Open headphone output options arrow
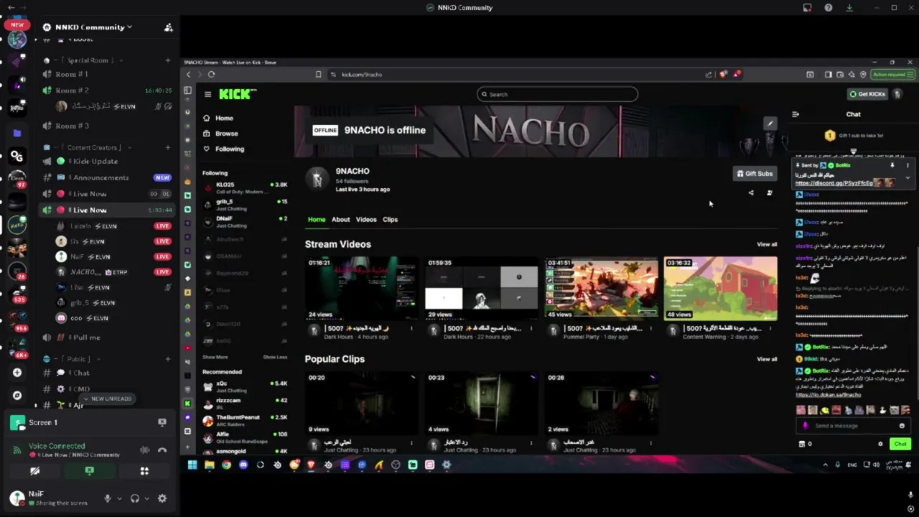Screen dimensions: 919x517 pos(146,498)
